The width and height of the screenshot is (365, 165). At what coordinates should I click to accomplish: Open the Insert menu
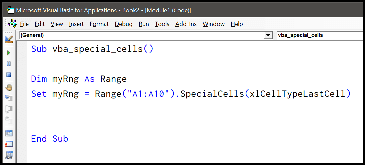[x=76, y=24]
